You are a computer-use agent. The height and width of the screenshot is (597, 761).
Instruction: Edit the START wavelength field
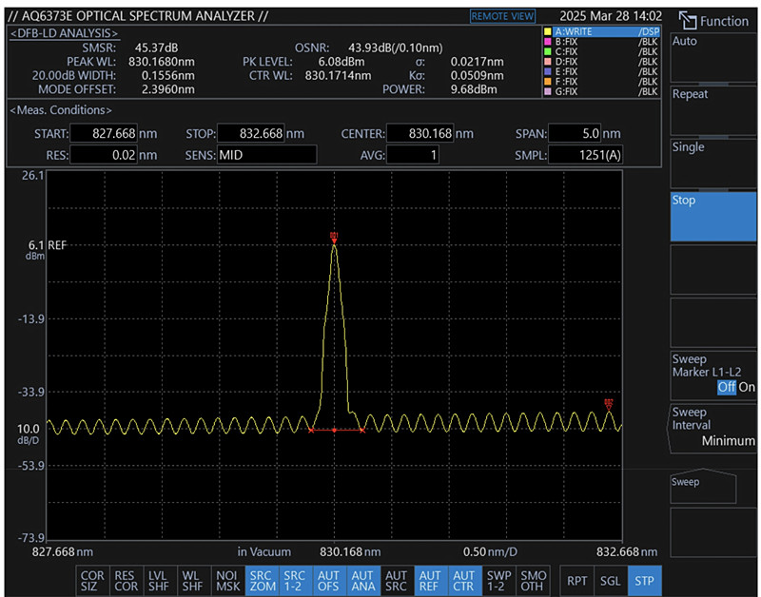(x=104, y=133)
